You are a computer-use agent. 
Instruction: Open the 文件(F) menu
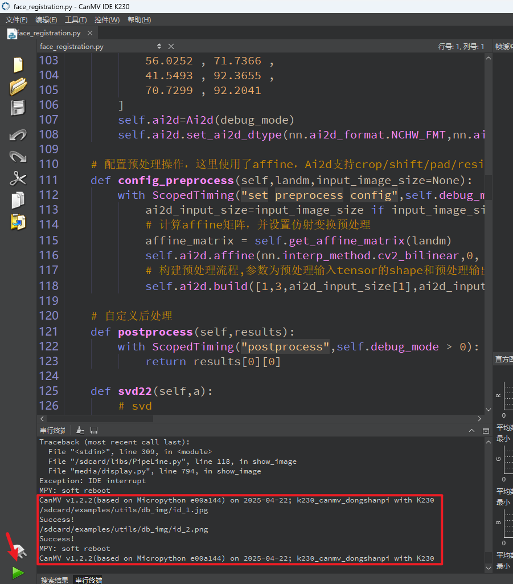(17, 20)
